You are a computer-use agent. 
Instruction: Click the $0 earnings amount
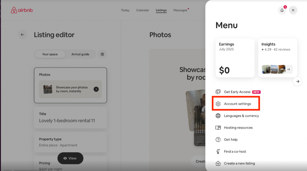(224, 70)
